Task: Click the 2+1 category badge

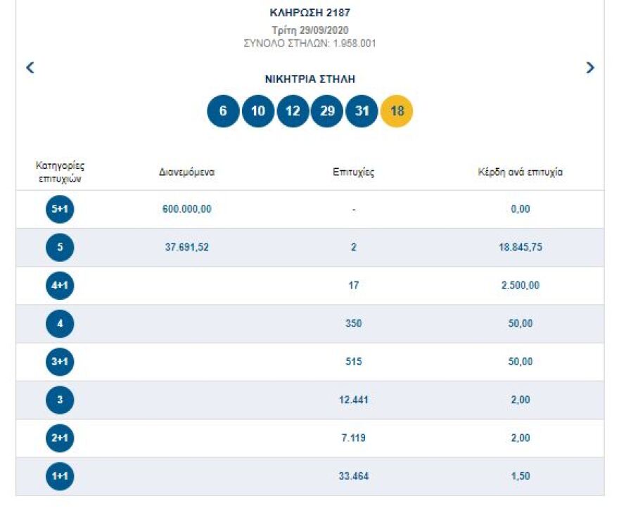Action: click(60, 438)
